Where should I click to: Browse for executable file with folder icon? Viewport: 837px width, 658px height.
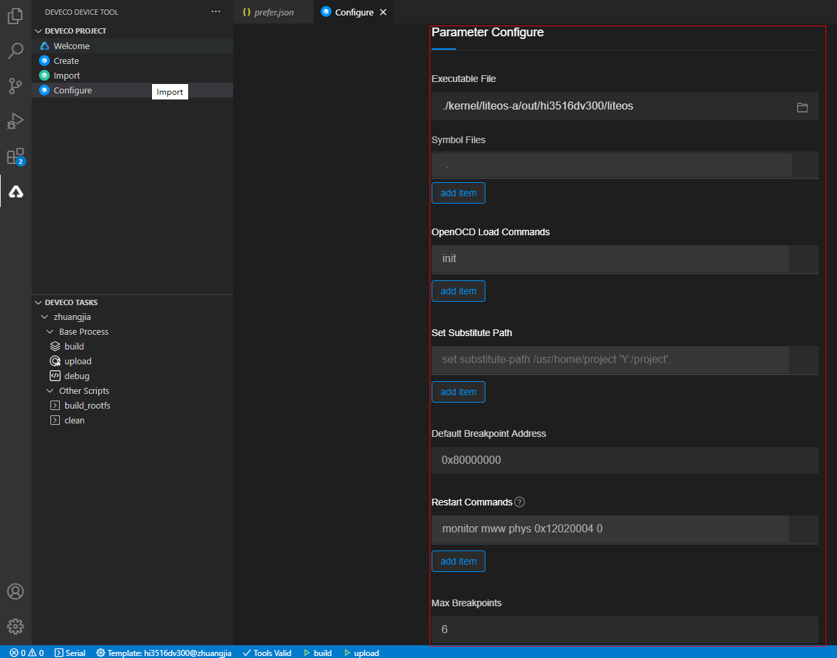[802, 107]
